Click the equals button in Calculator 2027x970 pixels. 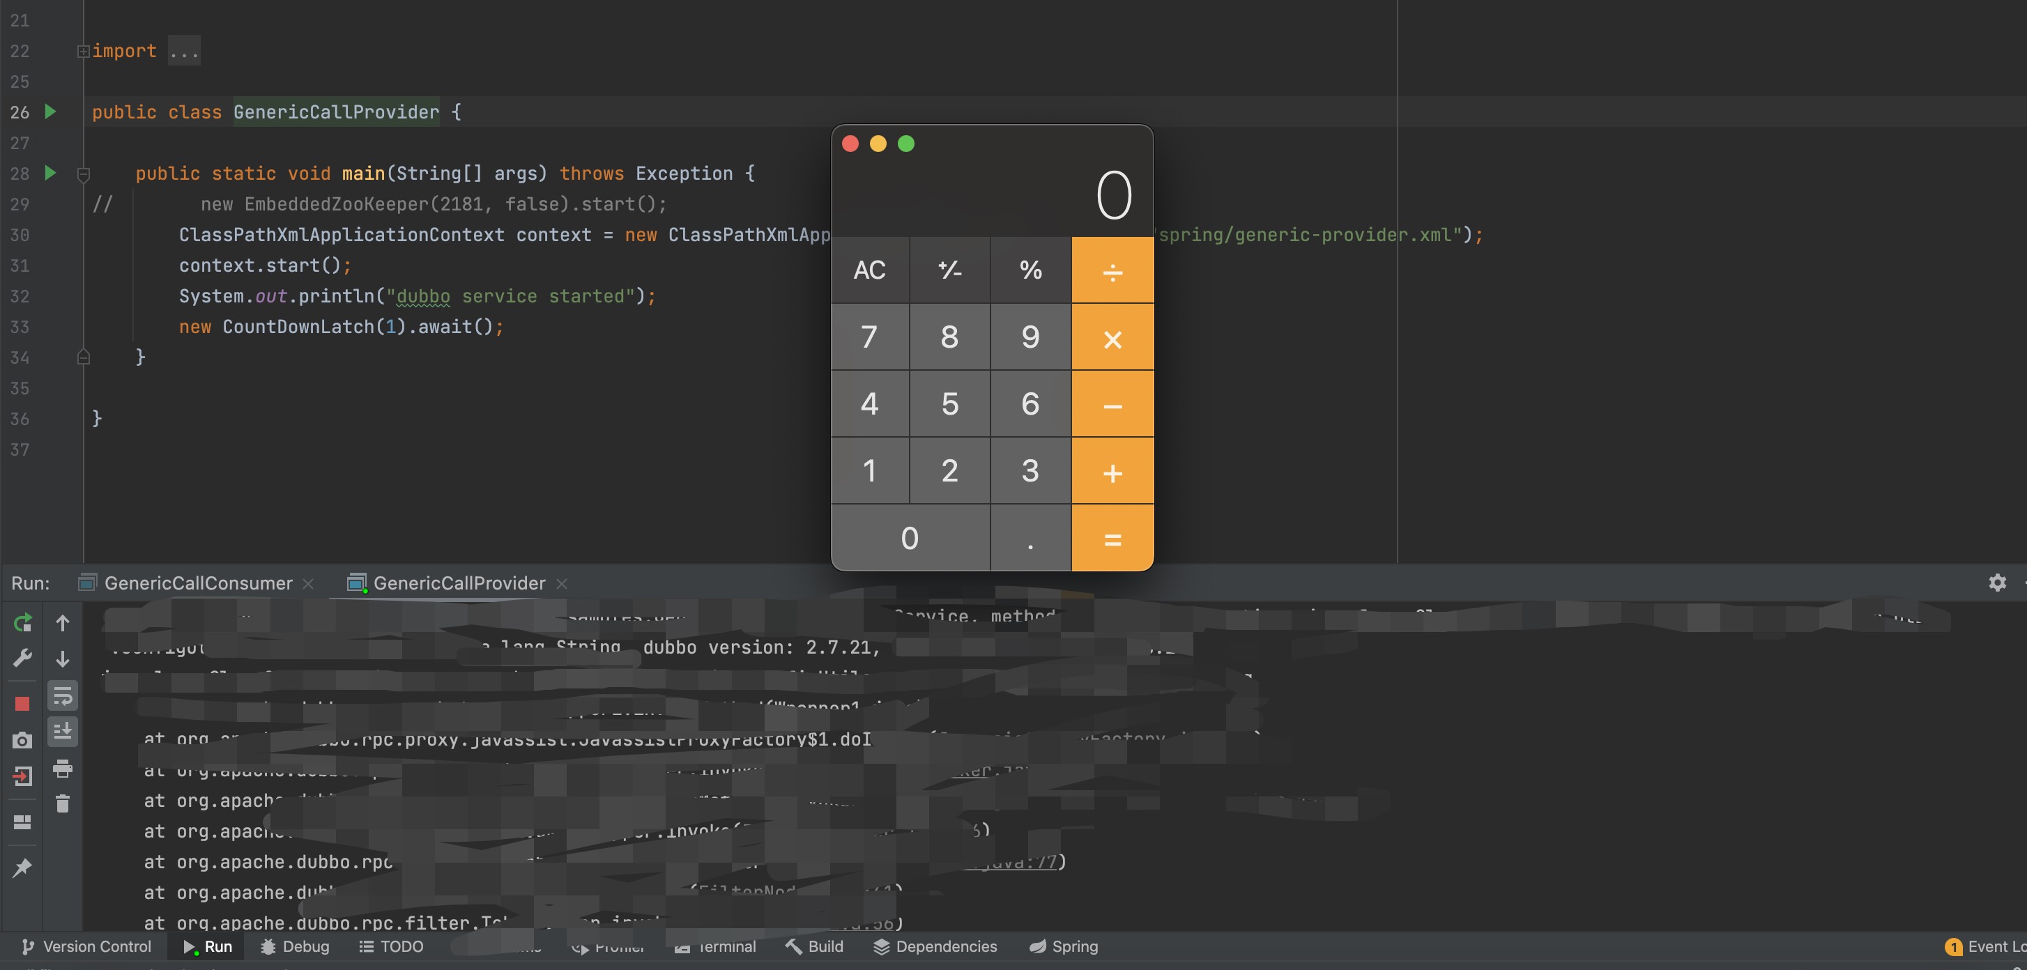click(x=1112, y=538)
